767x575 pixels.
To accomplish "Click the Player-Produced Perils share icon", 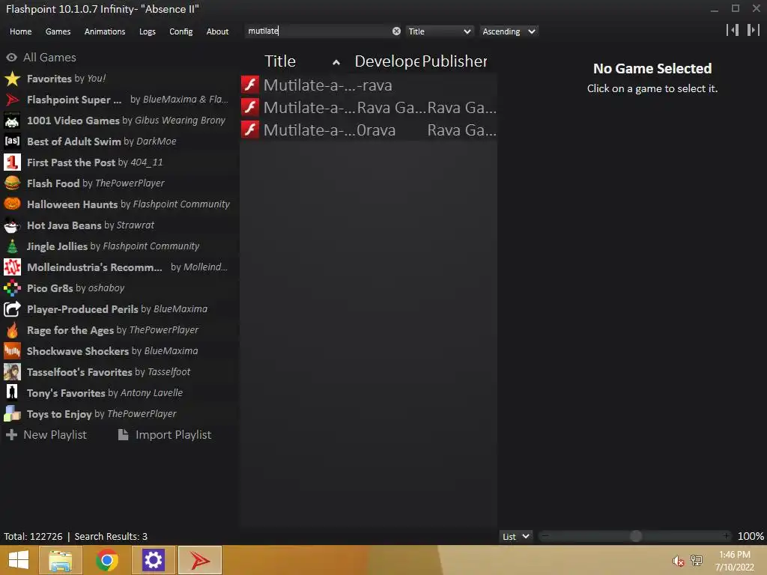I will coord(12,309).
